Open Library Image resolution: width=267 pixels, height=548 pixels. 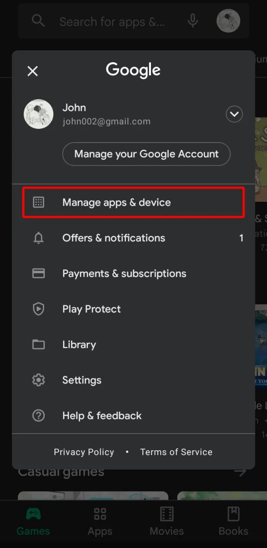[133, 345]
